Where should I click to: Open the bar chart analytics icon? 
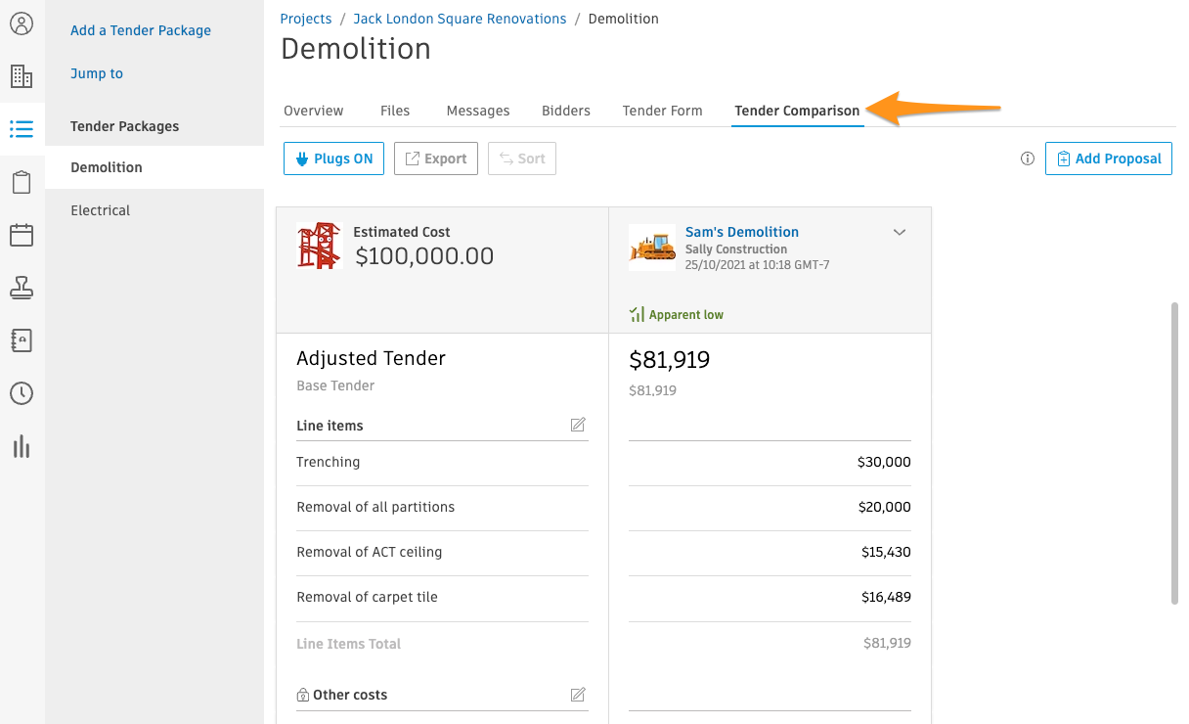(x=22, y=446)
